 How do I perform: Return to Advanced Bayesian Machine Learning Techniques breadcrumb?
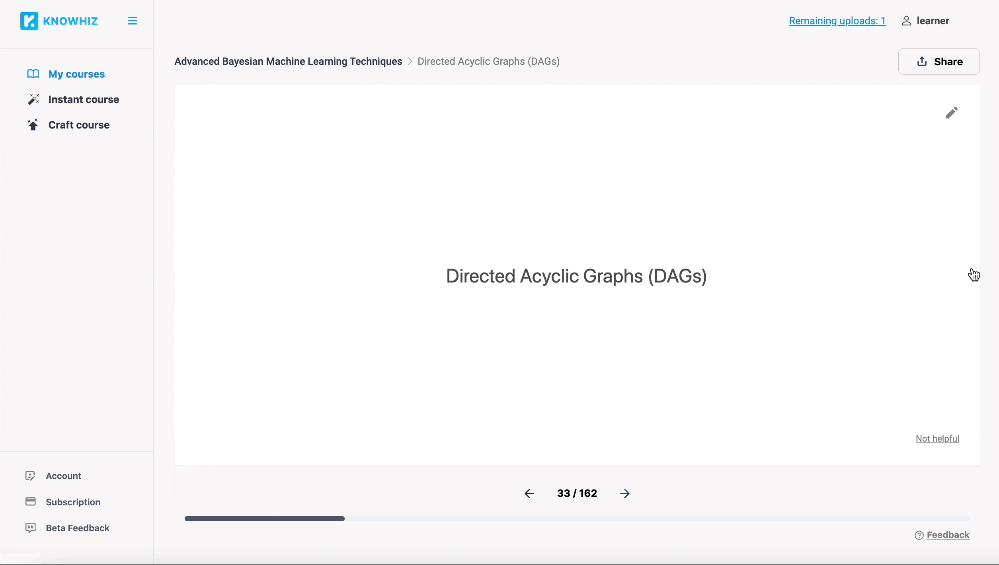(x=288, y=61)
